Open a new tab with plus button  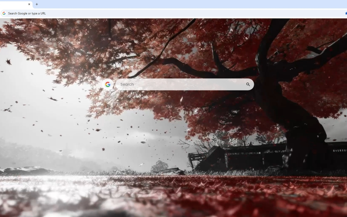(37, 4)
